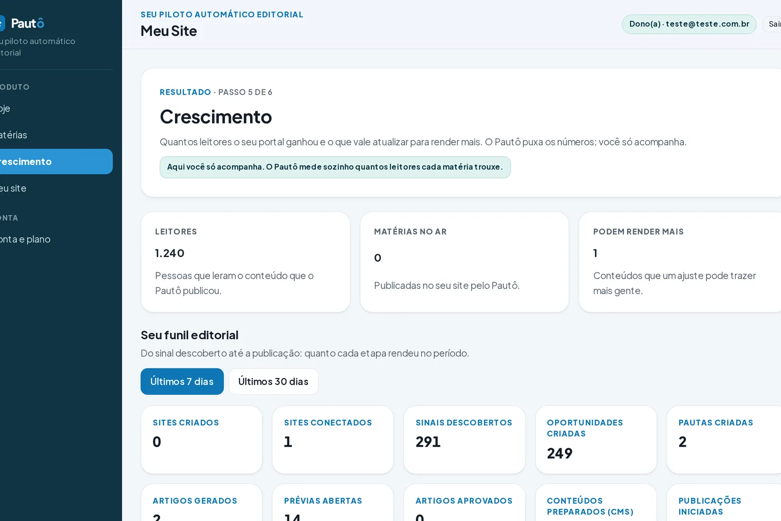The width and height of the screenshot is (781, 521).
Task: Click the Dono(a) teste@teste.com.br account badge
Action: click(x=689, y=24)
